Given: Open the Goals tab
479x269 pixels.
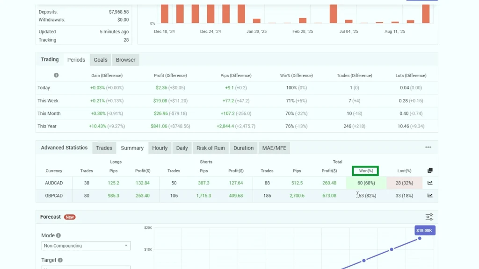Looking at the screenshot, I should point(101,60).
